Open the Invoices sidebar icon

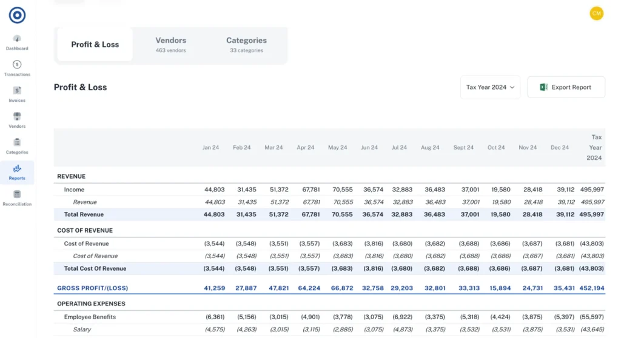pos(17,91)
